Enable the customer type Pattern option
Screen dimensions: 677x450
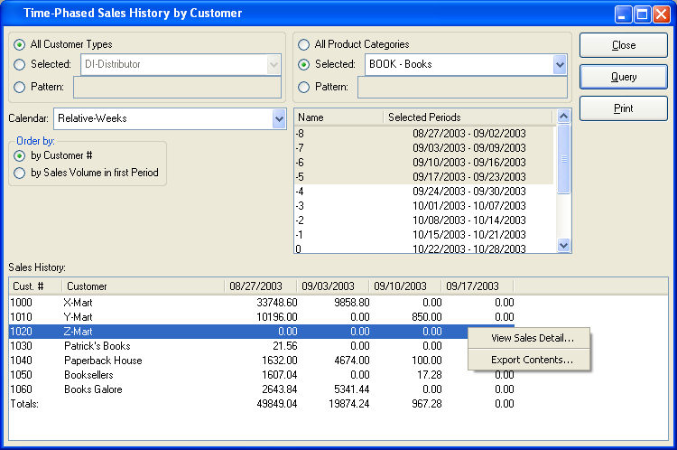tap(20, 87)
